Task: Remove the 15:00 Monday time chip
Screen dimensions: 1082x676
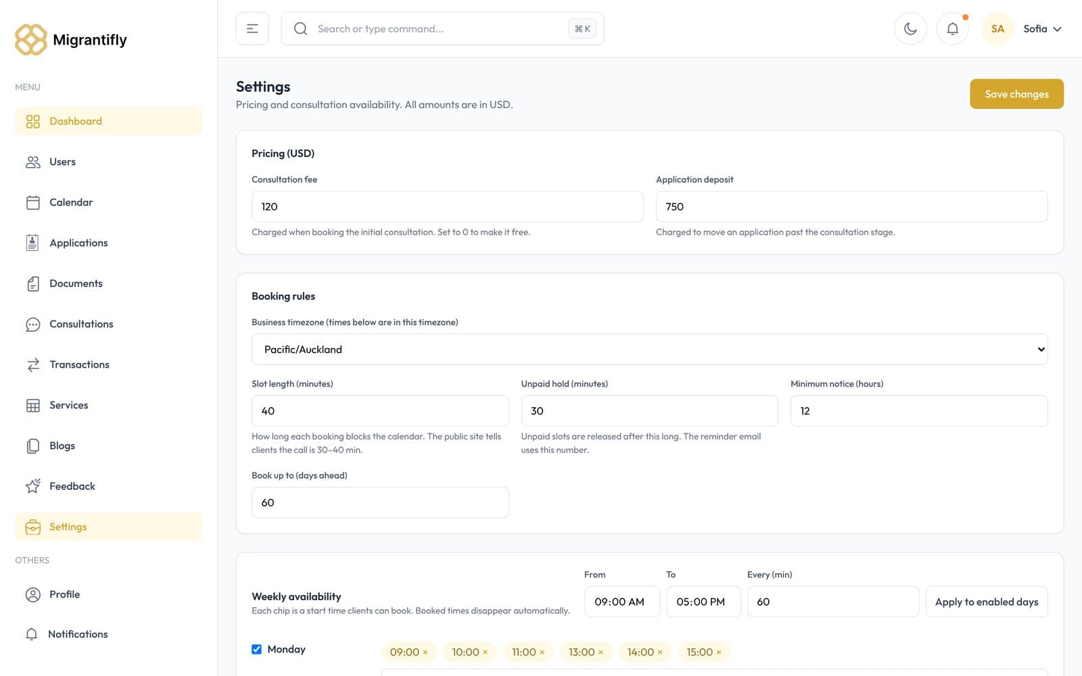Action: coord(719,652)
